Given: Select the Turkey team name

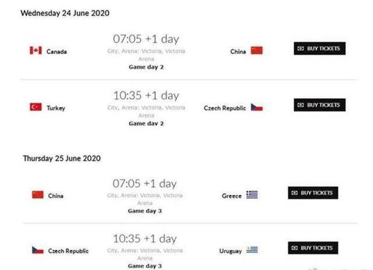Looking at the screenshot, I should pos(56,108).
